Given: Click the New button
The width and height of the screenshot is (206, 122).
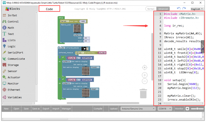Looking at the screenshot, I should pos(6,109).
